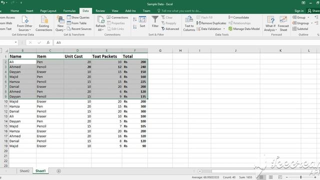The width and height of the screenshot is (320, 180).
Task: Sort Z to A descending
Action: [x=134, y=26]
